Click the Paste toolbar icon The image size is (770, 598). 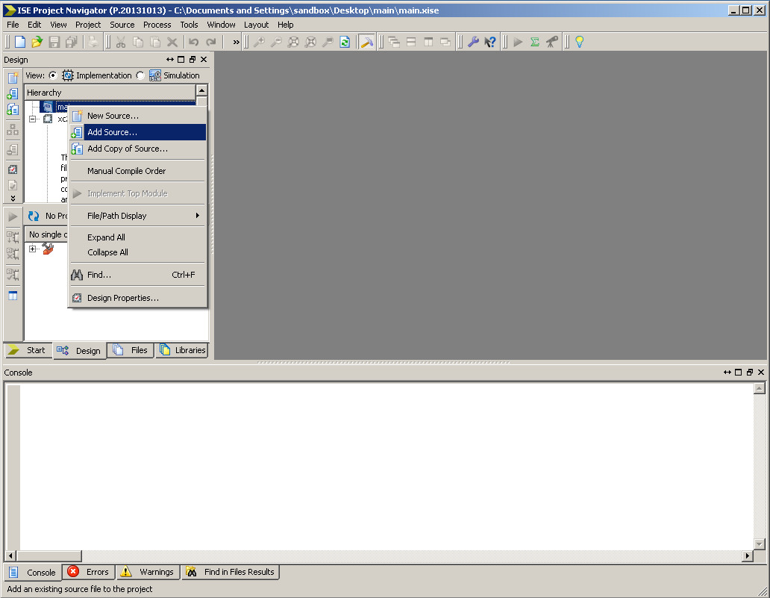click(x=155, y=43)
